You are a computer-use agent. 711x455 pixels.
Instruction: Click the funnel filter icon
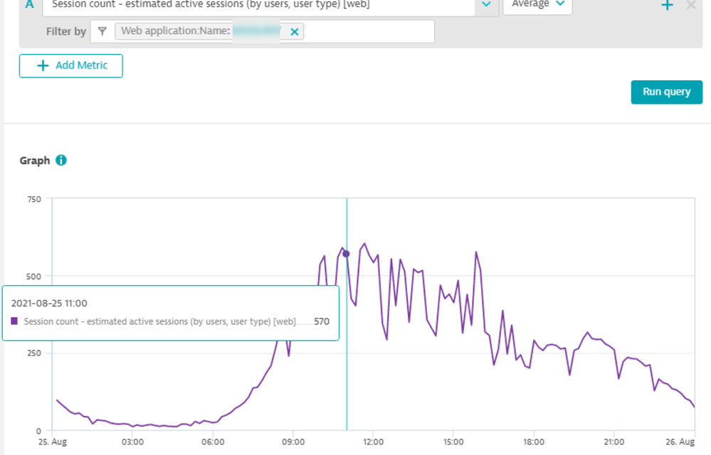click(102, 31)
